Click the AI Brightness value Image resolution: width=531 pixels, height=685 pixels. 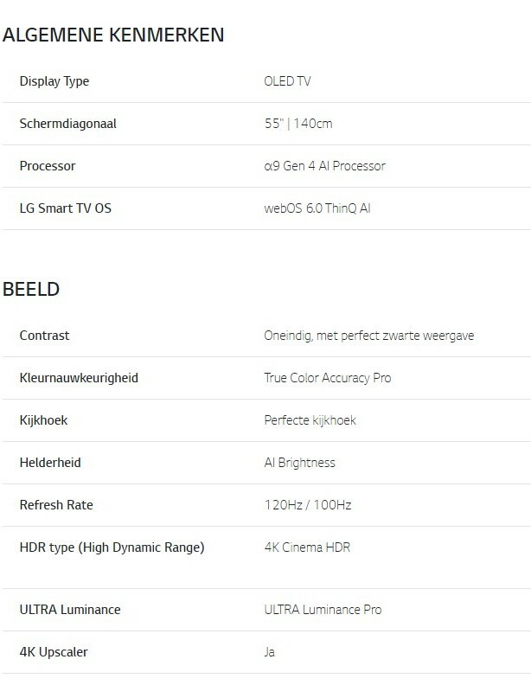(299, 463)
